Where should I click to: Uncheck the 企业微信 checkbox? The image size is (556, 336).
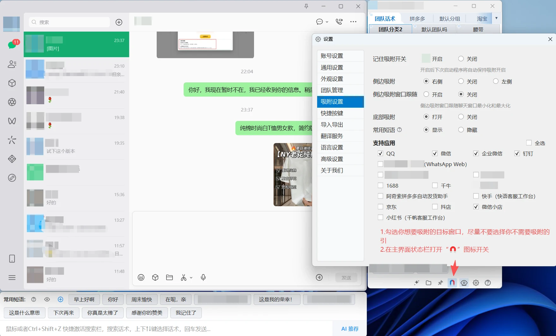tap(476, 153)
